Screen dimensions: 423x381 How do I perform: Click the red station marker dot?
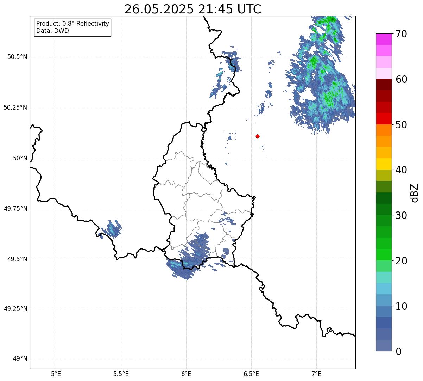click(x=258, y=136)
